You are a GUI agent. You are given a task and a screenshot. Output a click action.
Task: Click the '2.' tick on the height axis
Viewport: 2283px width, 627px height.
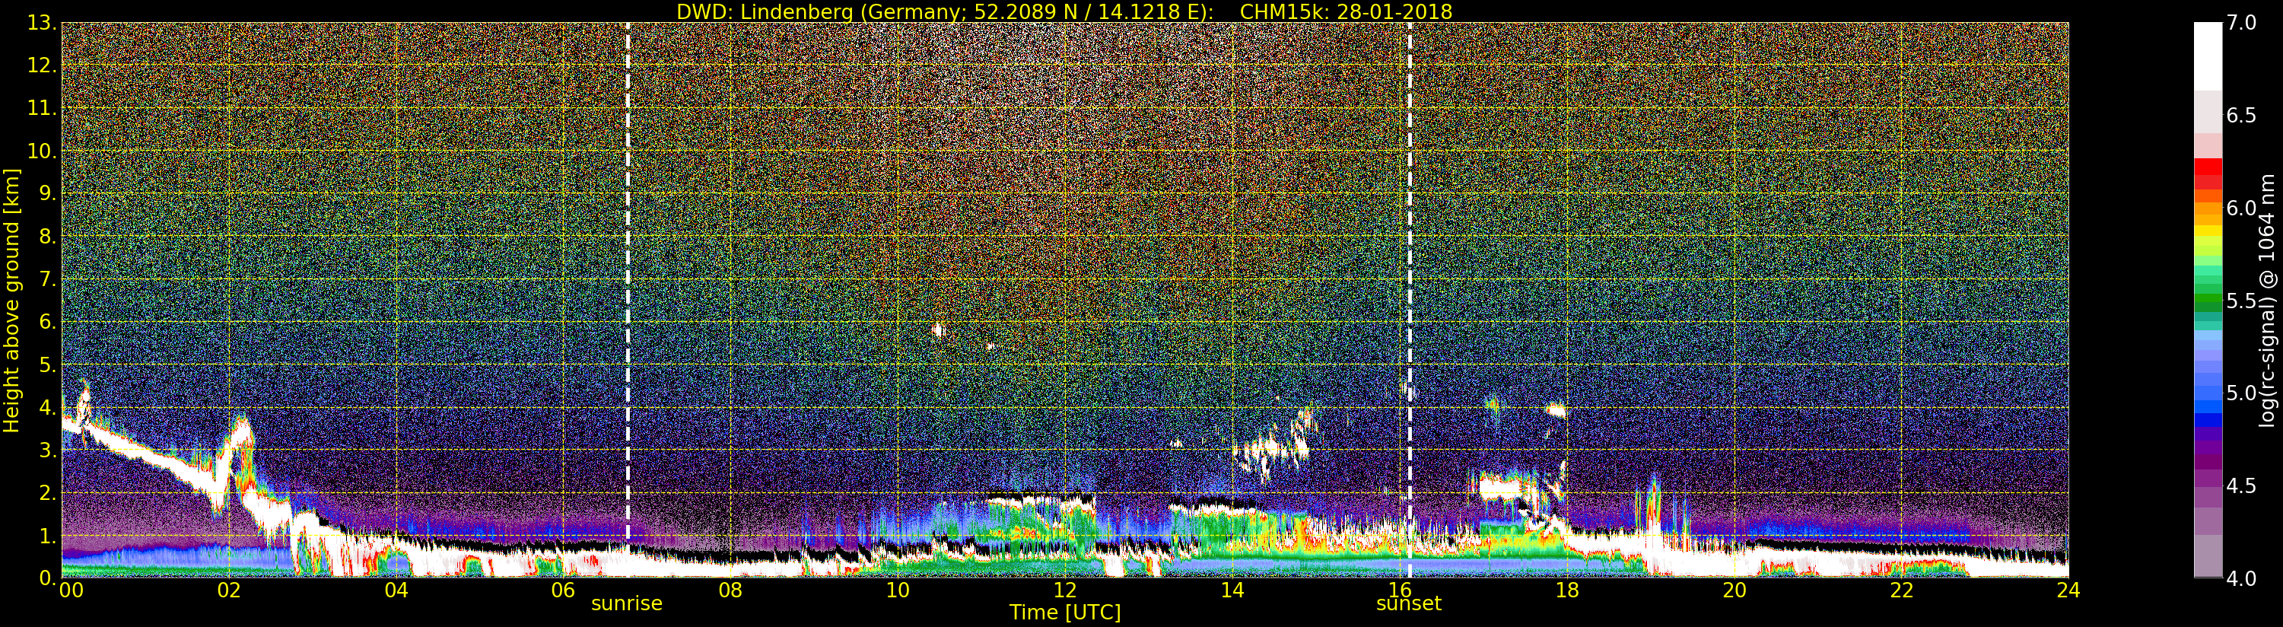click(x=48, y=493)
